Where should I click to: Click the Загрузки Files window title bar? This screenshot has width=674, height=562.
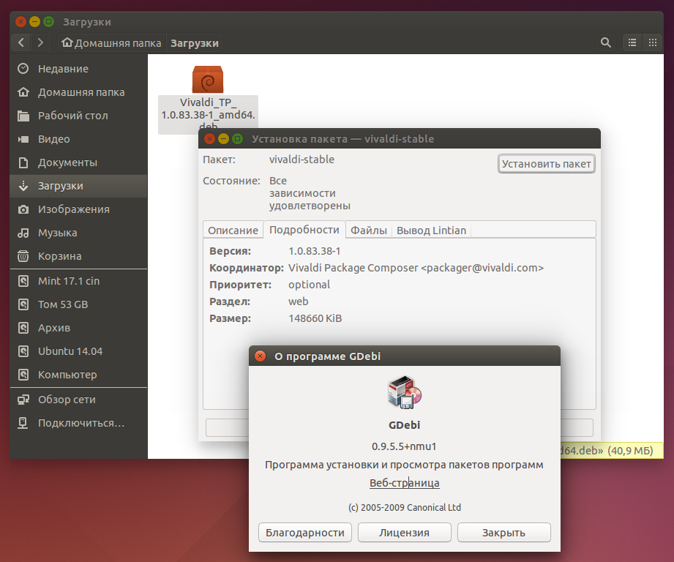pos(337,21)
